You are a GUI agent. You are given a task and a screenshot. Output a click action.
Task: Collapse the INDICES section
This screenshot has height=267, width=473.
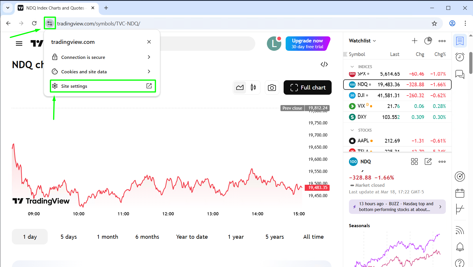[352, 67]
